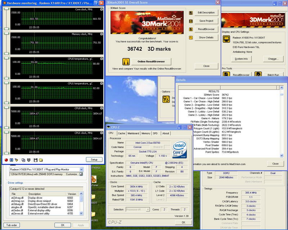Switch to the Memory tab in CPU-Z
The width and height of the screenshot is (288, 230).
click(x=146, y=133)
